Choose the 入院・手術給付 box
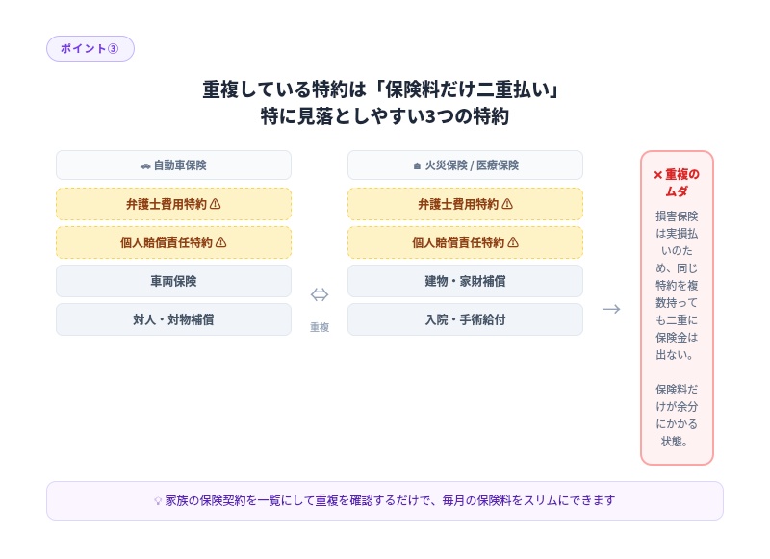The height and width of the screenshot is (559, 770). 465,319
